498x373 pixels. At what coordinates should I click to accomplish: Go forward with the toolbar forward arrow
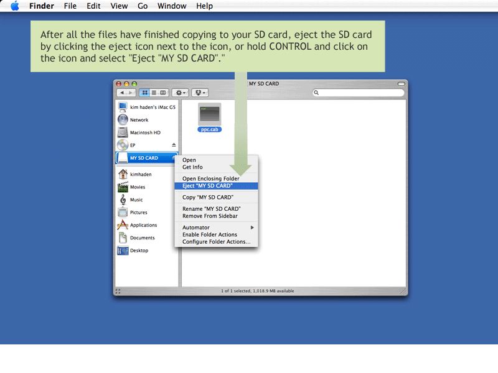131,93
